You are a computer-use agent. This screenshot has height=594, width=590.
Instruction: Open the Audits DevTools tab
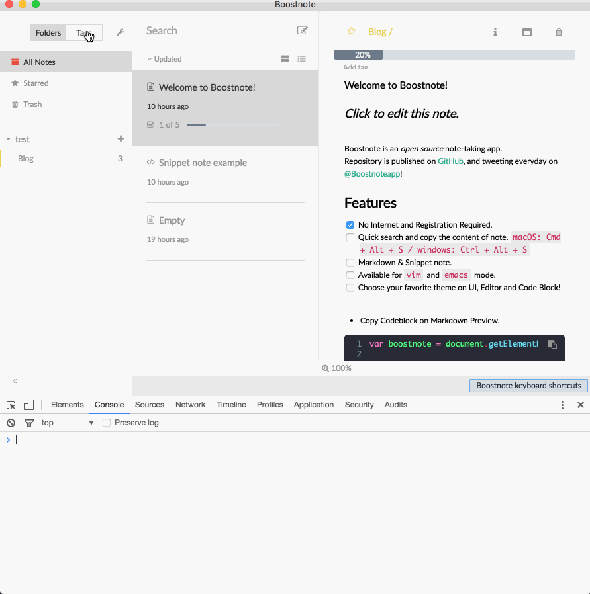[395, 405]
